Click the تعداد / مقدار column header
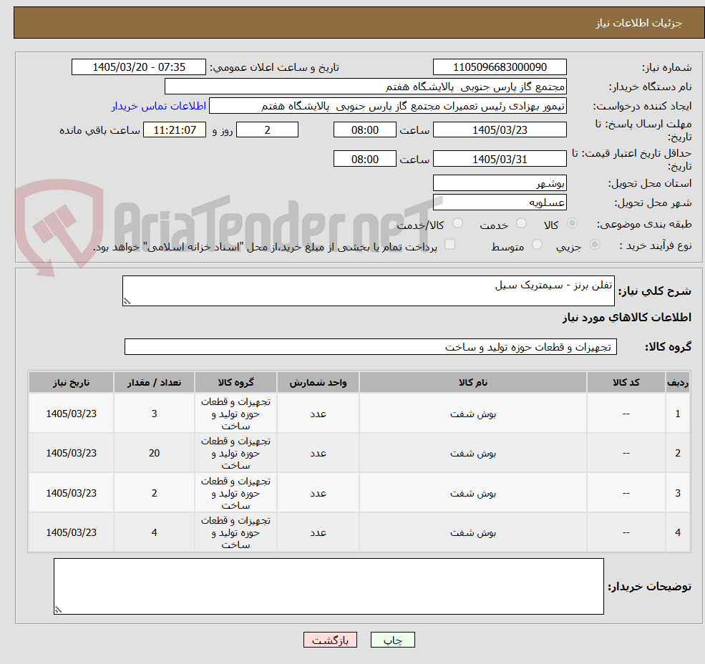Image resolution: width=705 pixels, height=664 pixels. 154,383
